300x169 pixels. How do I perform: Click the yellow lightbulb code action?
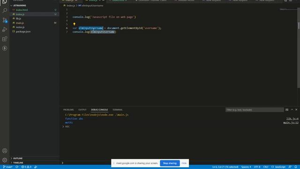tap(74, 24)
